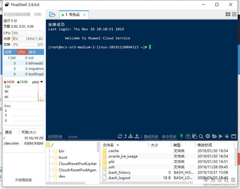
Task: Open the connection manager folder icon
Action: [x=52, y=14]
